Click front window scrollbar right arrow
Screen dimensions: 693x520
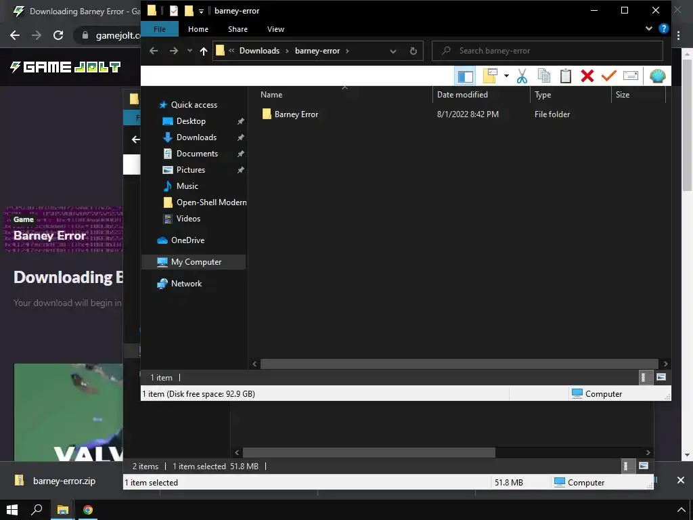click(666, 364)
